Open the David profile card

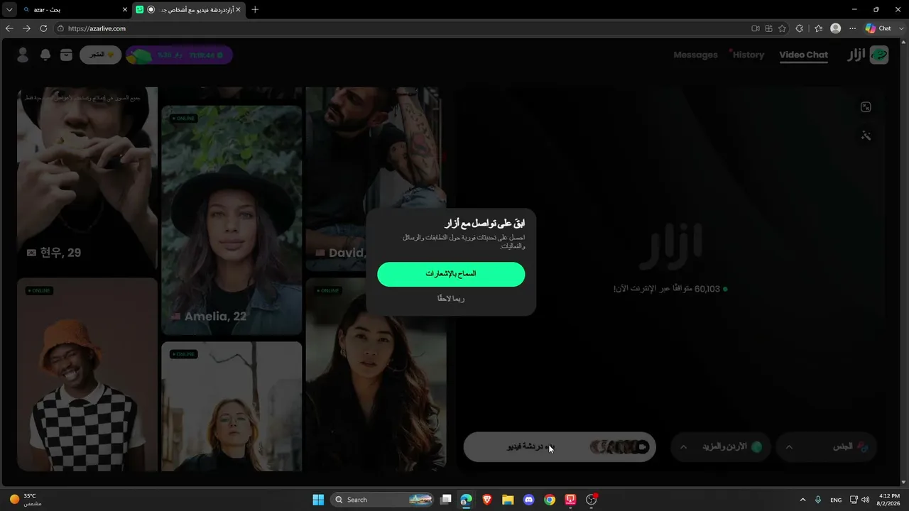tap(376, 179)
